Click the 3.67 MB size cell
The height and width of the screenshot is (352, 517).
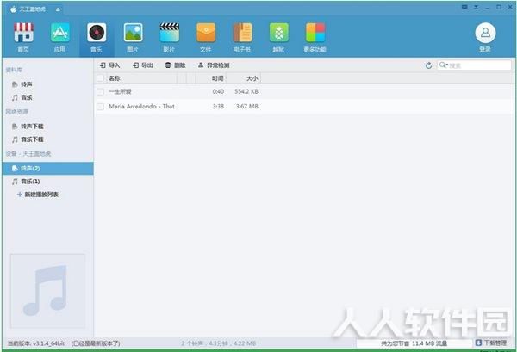click(247, 107)
